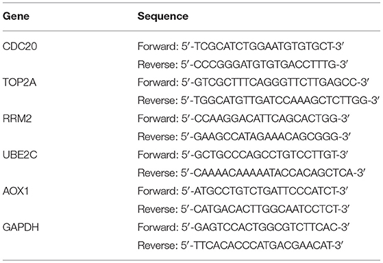Screen dimensions: 383x263
Task: Click the Gene column header
Action: pyautogui.click(x=16, y=16)
